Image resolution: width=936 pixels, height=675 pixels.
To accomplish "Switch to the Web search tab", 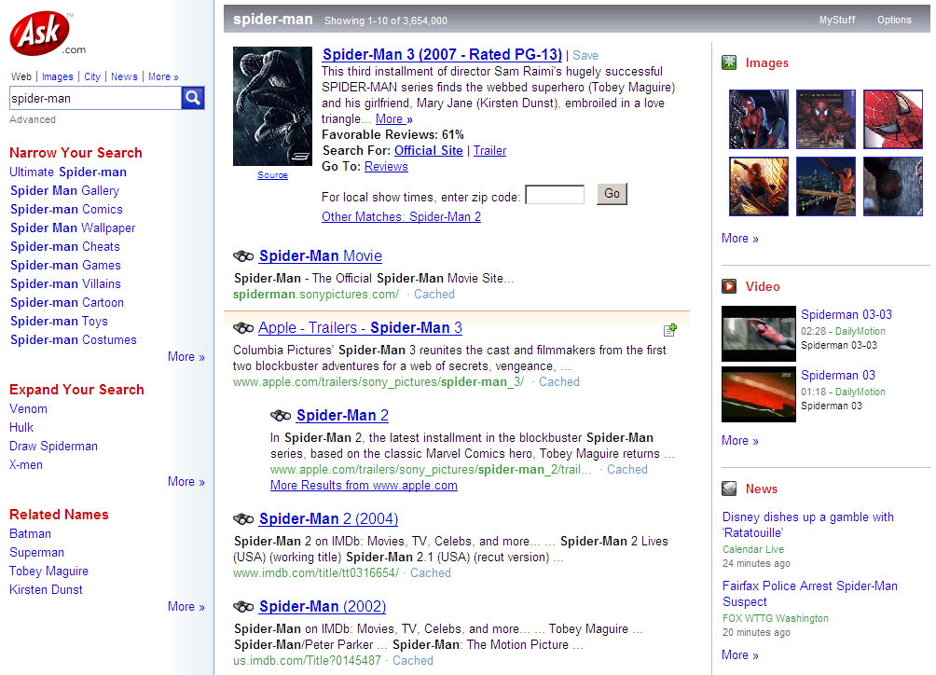I will (21, 76).
